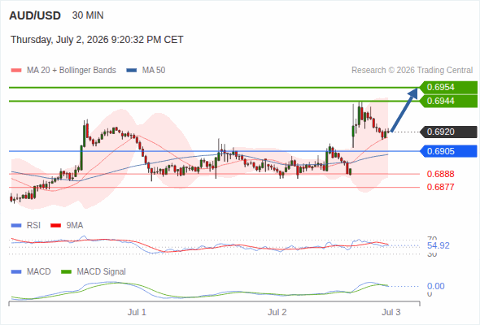Click the Jul 3 axis date marker
This screenshot has height=325, width=480.
391,312
